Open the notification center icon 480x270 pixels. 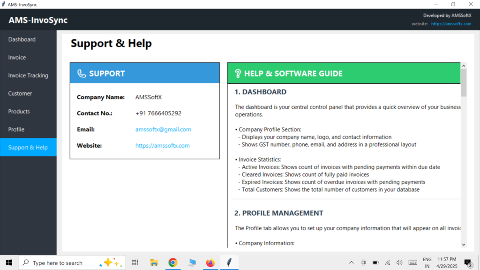click(468, 262)
